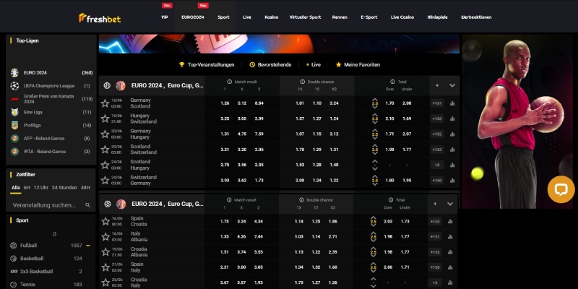Favorite the Spain vs Croatia match star
Image resolution: width=578 pixels, height=289 pixels.
[x=105, y=221]
